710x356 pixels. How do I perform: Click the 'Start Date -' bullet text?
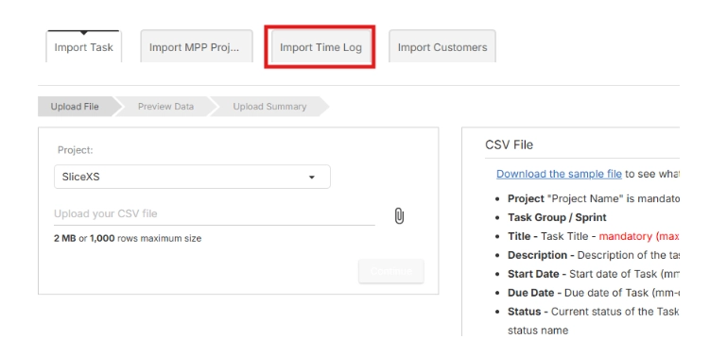coord(537,274)
